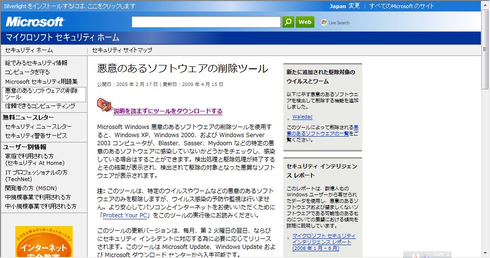Open IT プロフェッショナルの方 (TechNet) link
The width and height of the screenshot is (490, 258).
pos(36,176)
